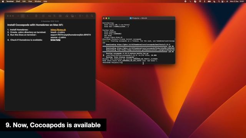246x138 pixels.
Task: Open the battery status menu
Action: 209,1
